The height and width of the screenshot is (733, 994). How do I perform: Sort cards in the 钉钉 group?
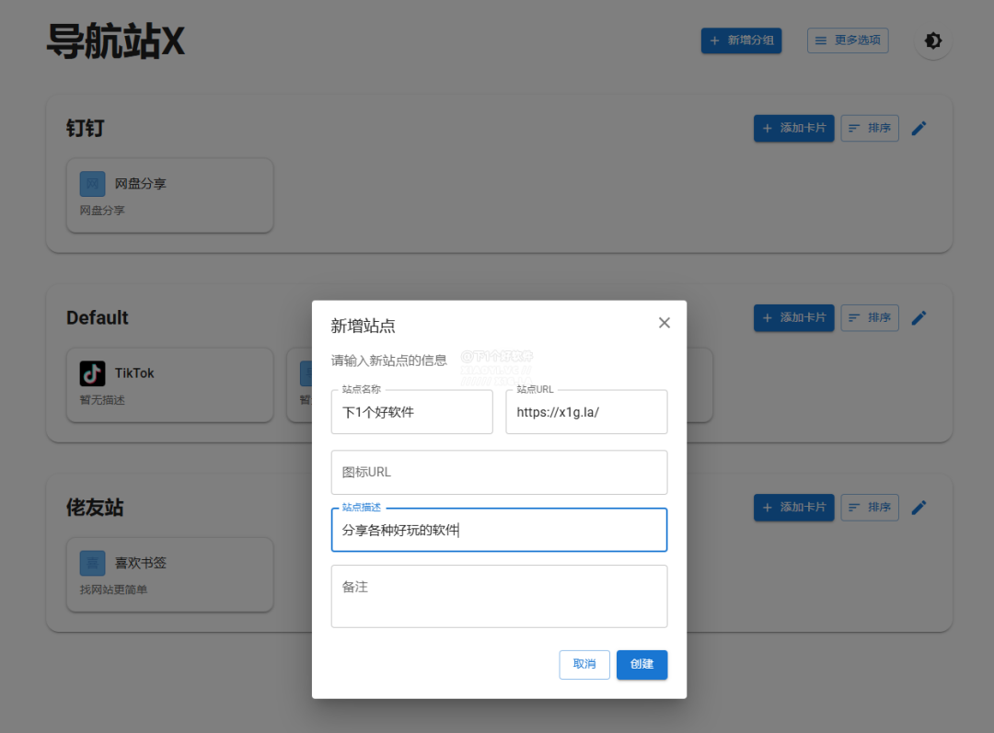tap(870, 128)
